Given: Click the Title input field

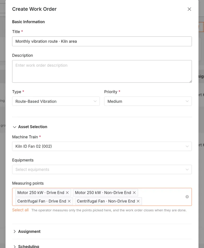Looking at the screenshot, I should click(102, 41).
